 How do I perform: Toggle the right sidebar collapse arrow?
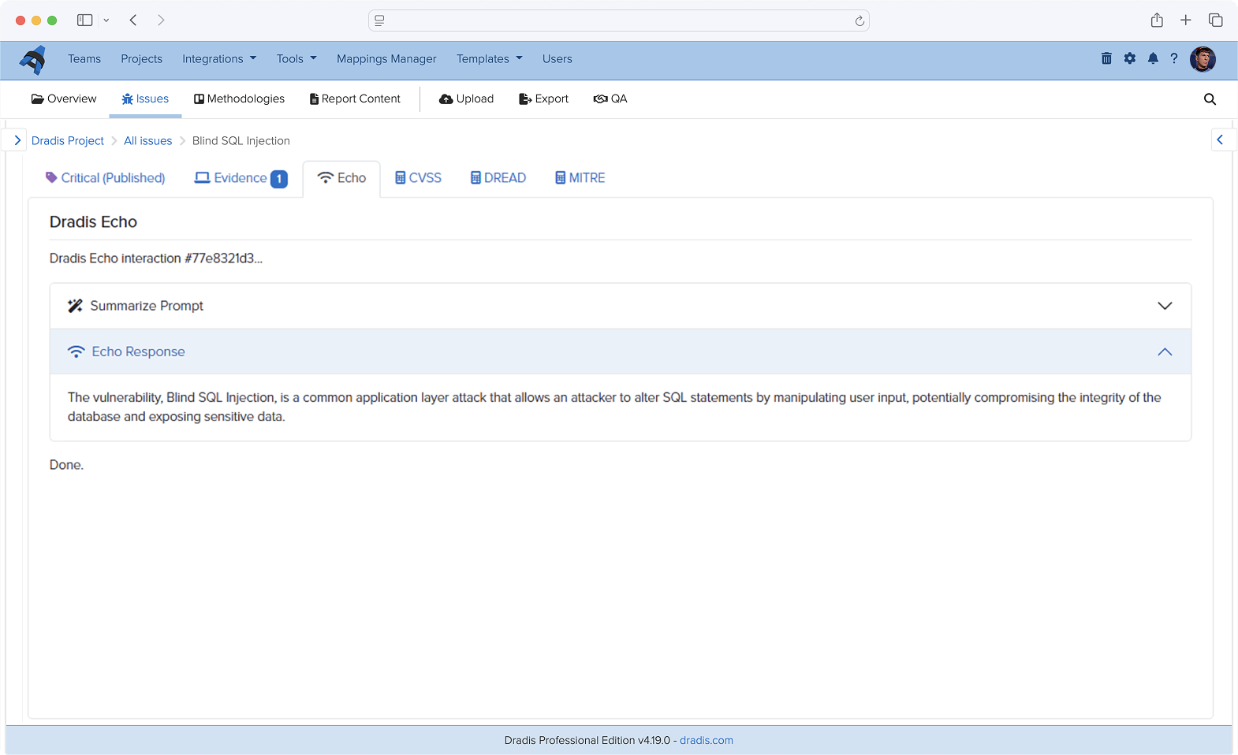pos(1220,139)
